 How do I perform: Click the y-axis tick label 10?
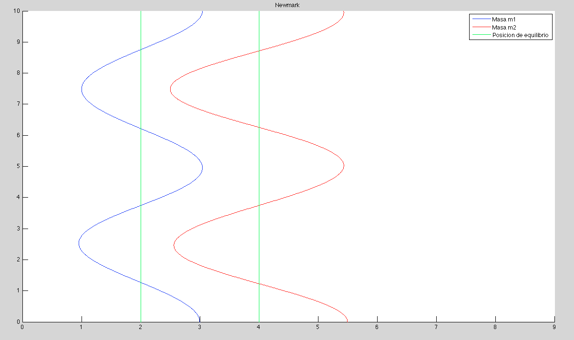[16, 11]
